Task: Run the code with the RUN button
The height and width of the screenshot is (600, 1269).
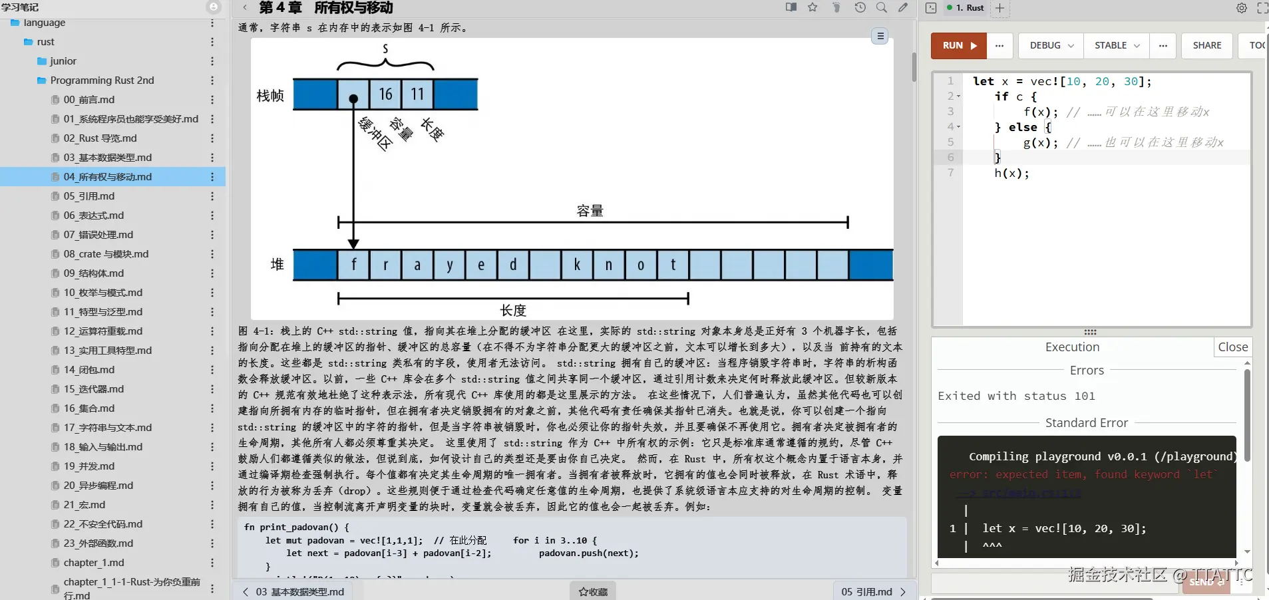Action: point(957,45)
